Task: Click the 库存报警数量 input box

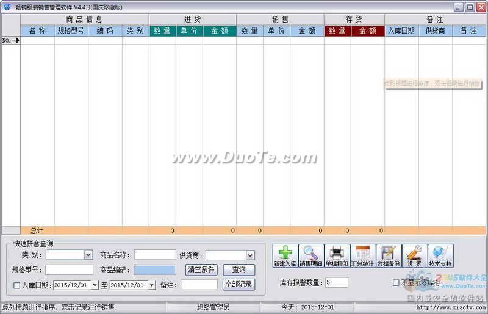Action: pos(337,282)
